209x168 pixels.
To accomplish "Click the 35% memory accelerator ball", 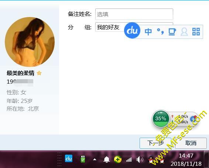I will click(x=161, y=118).
